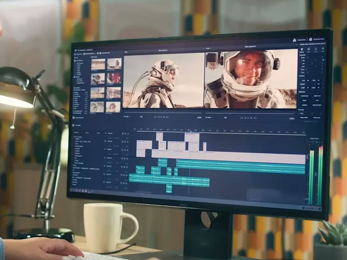Screen dimensions: 347x260
Task: Toggle first control on second audio track
Action: coord(122,166)
